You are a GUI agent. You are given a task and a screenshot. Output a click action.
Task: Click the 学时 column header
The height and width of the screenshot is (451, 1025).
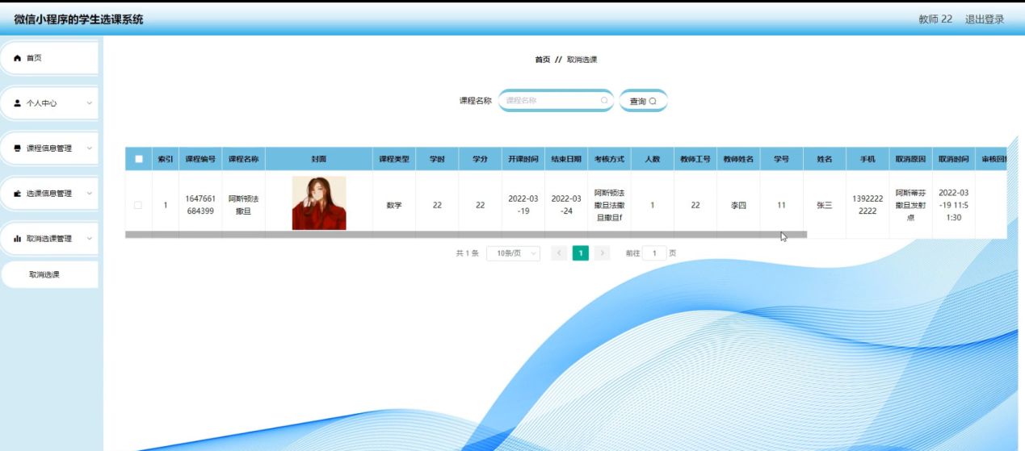[x=437, y=159]
